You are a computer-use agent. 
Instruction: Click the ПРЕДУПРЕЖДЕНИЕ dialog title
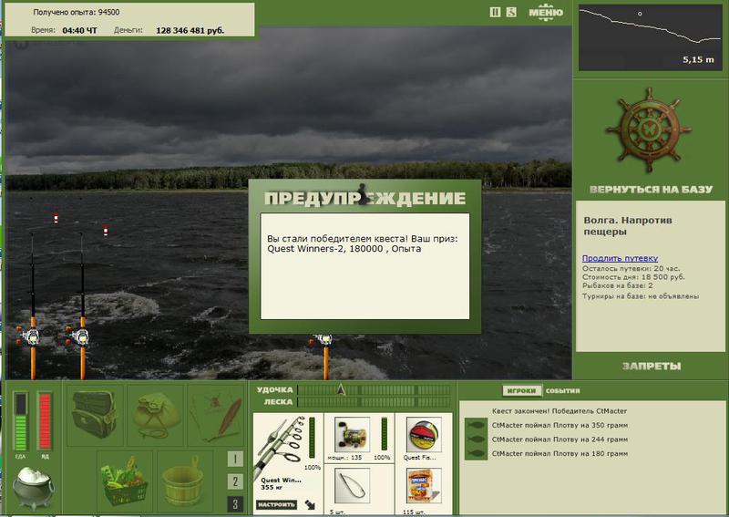[x=365, y=198]
